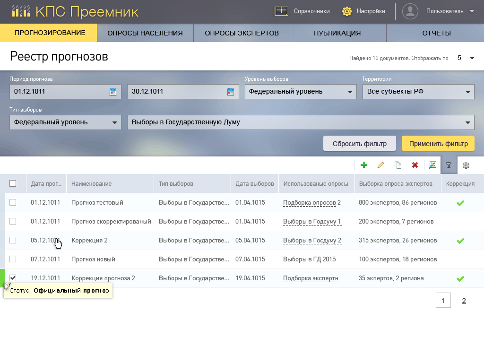
Task: Sort by Использованые опросы column header
Action: 316,184
